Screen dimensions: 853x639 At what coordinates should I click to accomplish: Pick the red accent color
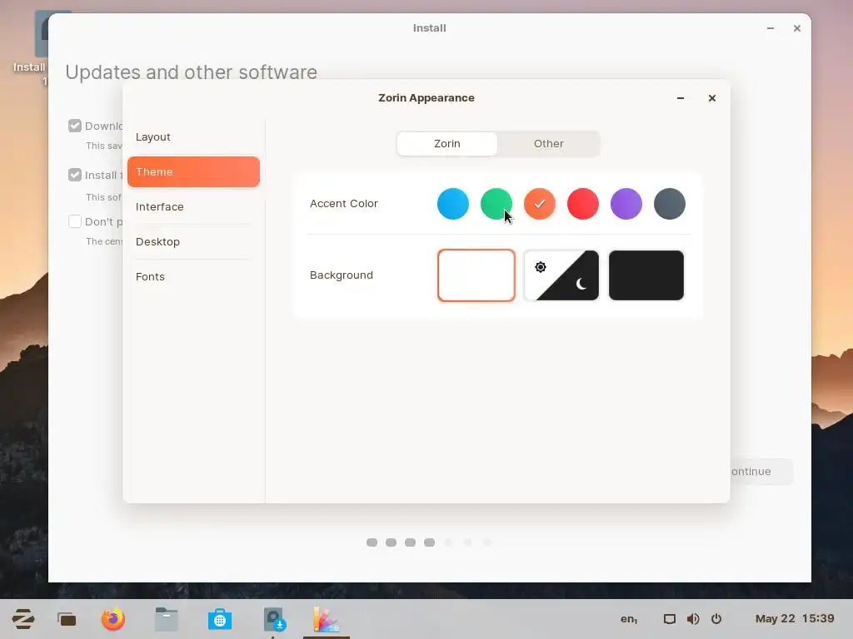click(582, 204)
